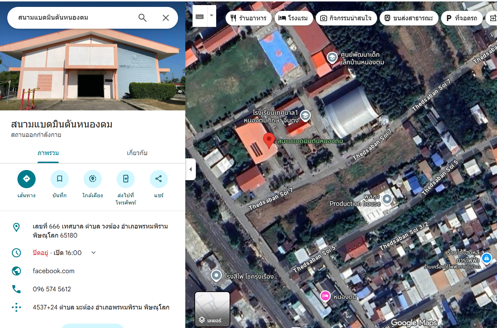Save place with บันทึก bookmark icon
497x328 pixels.
[x=60, y=179]
